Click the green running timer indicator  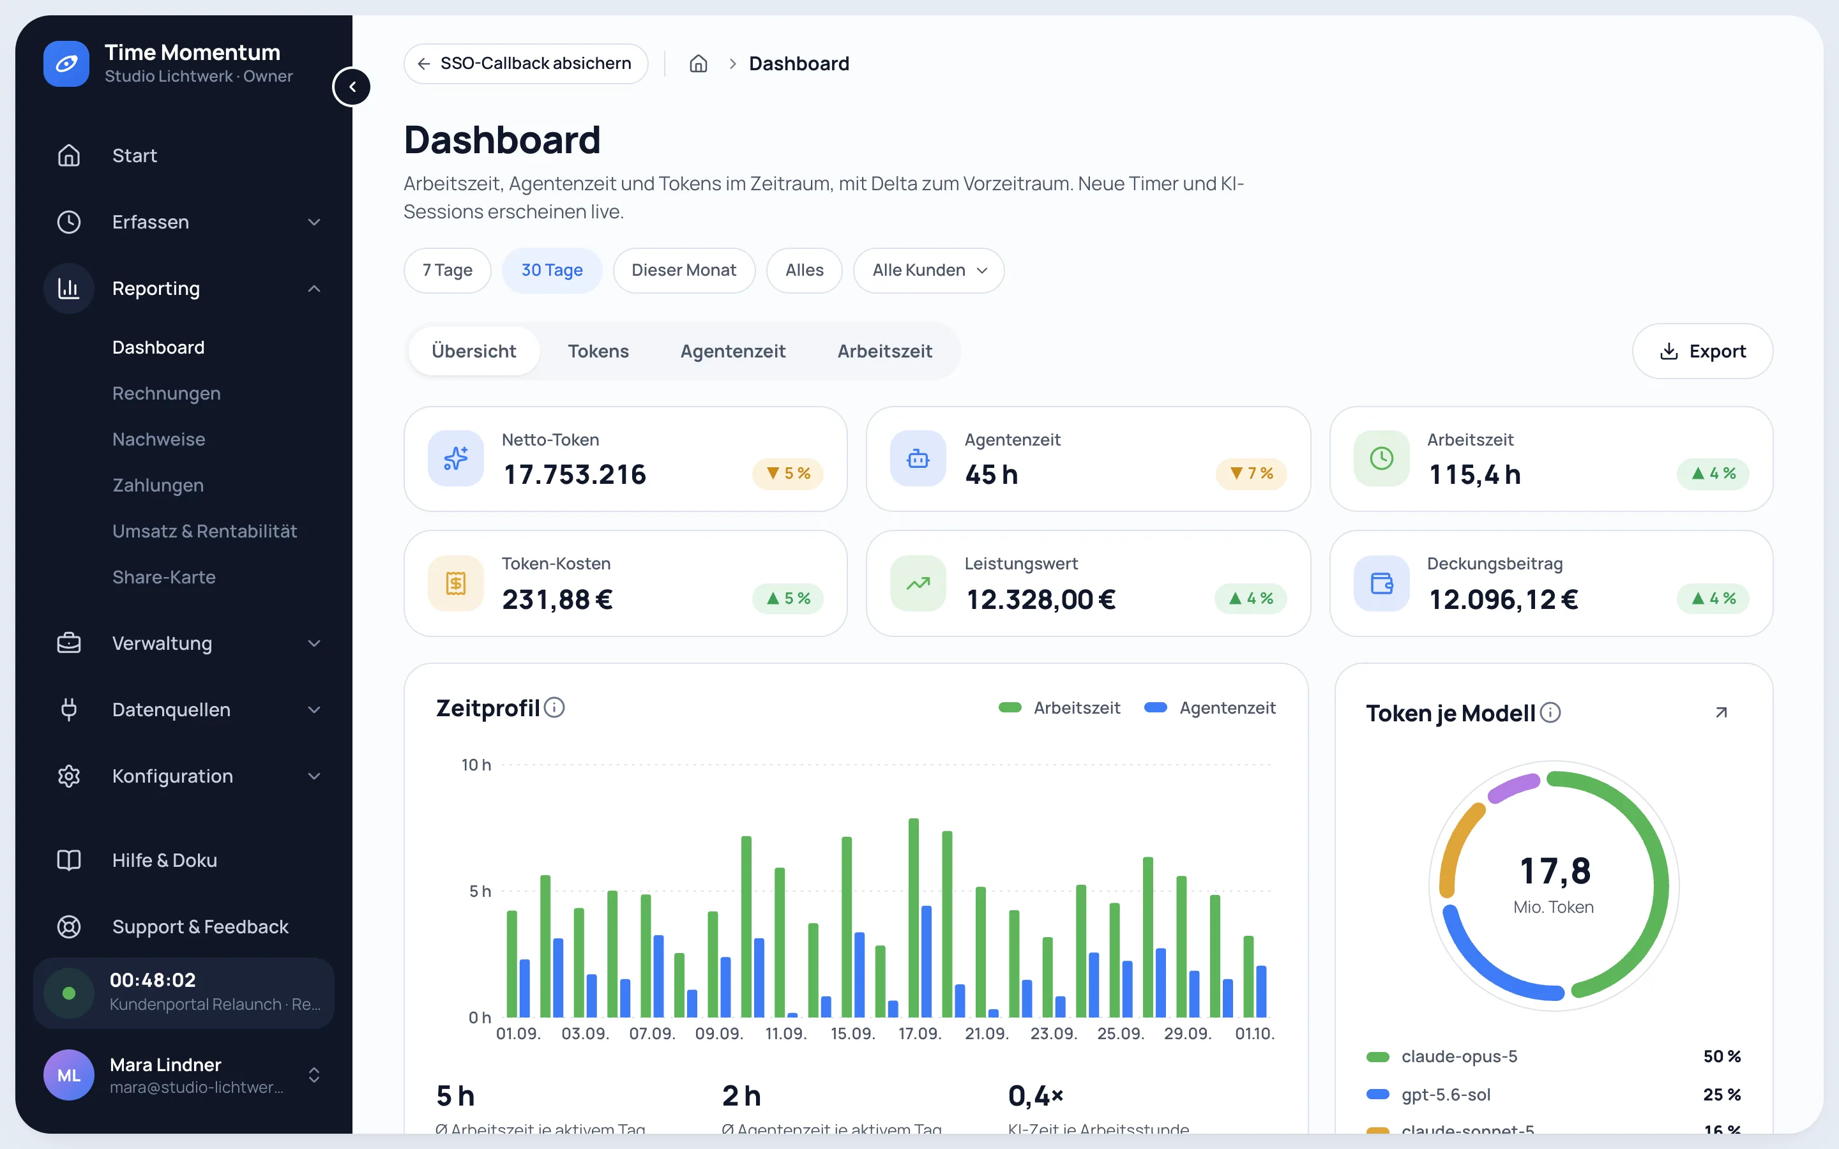(x=68, y=993)
